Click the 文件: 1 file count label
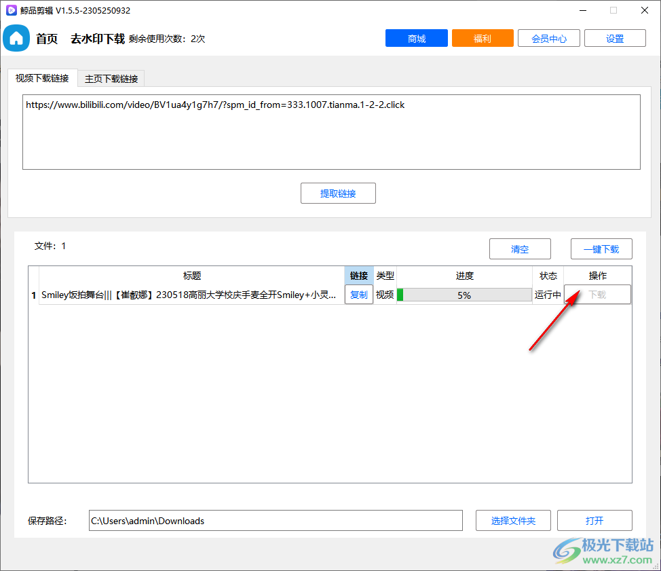The width and height of the screenshot is (661, 571). click(50, 246)
